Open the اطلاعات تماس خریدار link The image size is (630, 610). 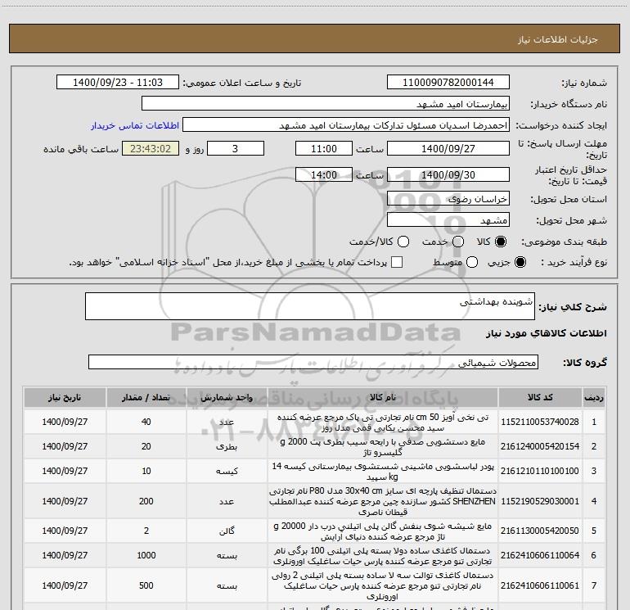[x=135, y=125]
